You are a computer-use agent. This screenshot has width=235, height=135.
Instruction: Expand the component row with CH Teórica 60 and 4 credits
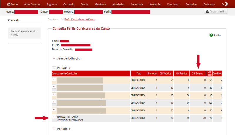(54, 86)
